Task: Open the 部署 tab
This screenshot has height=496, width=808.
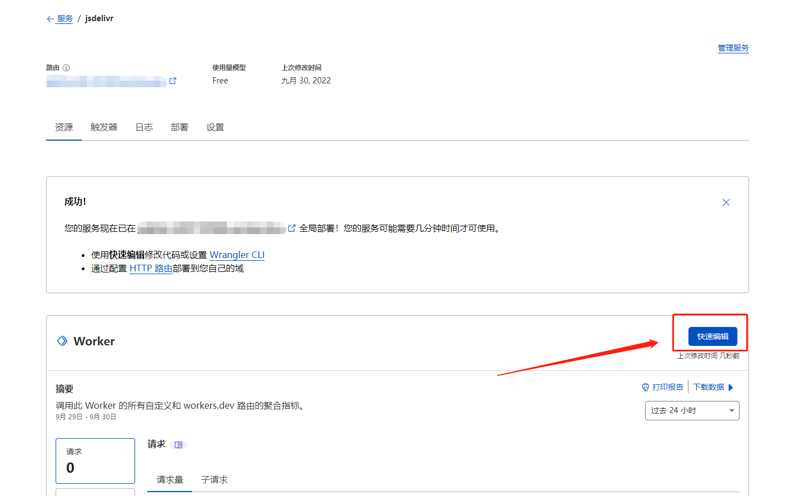Action: click(179, 127)
